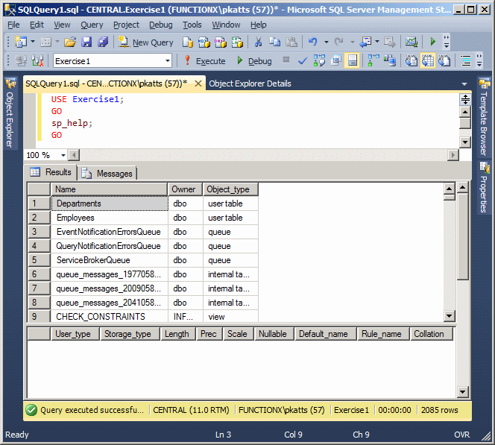This screenshot has height=445, width=495.
Task: Start an Analysis Services MDX Query
Action: pos(204,42)
